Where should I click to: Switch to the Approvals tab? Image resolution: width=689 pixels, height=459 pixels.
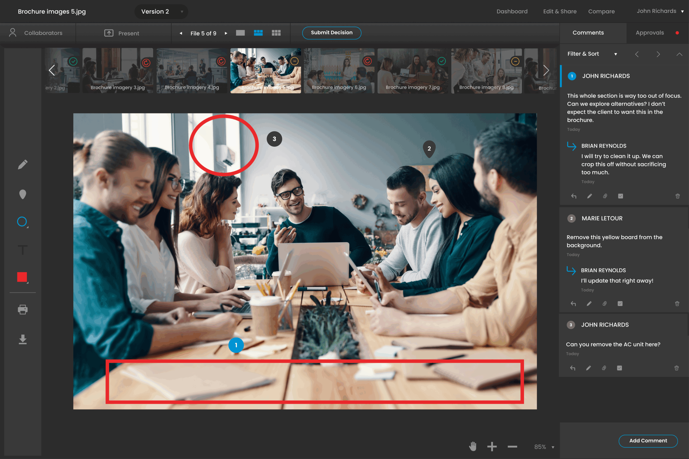point(649,33)
